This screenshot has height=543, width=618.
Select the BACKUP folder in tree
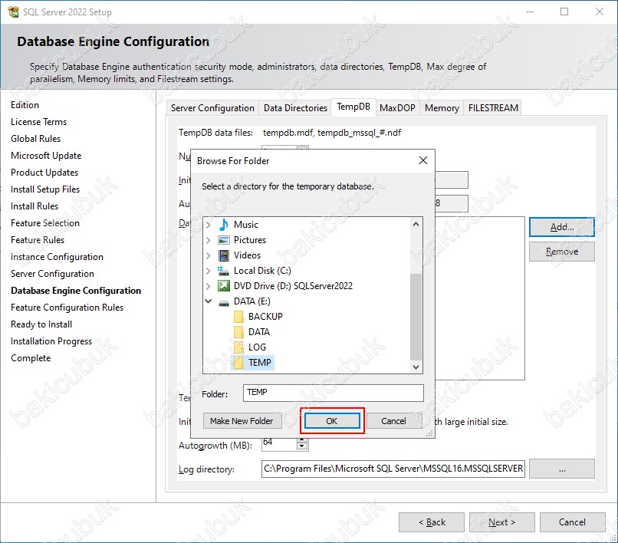coord(265,317)
